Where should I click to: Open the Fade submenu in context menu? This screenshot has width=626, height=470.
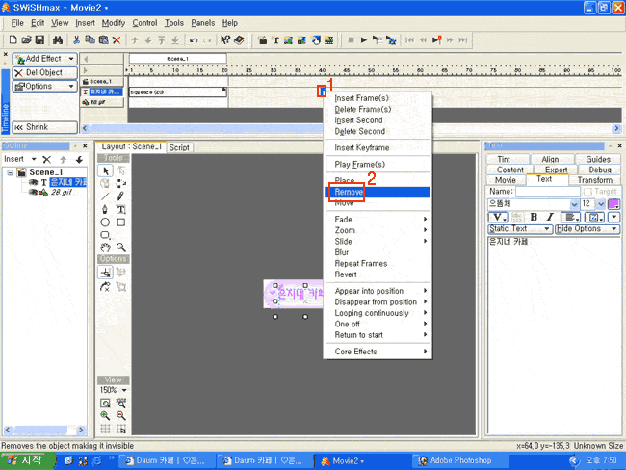point(378,220)
